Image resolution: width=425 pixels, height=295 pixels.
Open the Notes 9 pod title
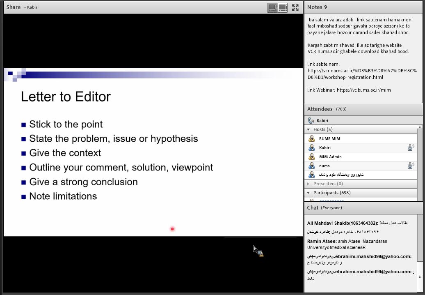[x=317, y=7]
